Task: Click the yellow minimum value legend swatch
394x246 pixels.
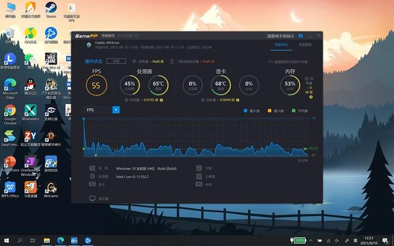Action: [270, 111]
